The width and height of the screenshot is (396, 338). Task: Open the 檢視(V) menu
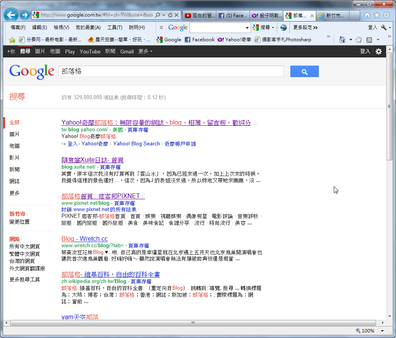61,28
